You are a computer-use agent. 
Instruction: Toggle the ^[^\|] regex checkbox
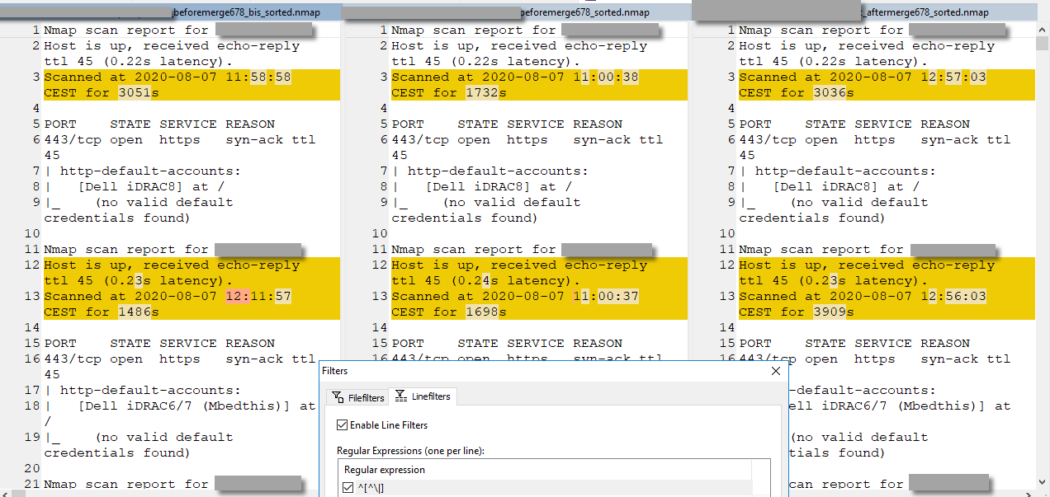point(346,488)
